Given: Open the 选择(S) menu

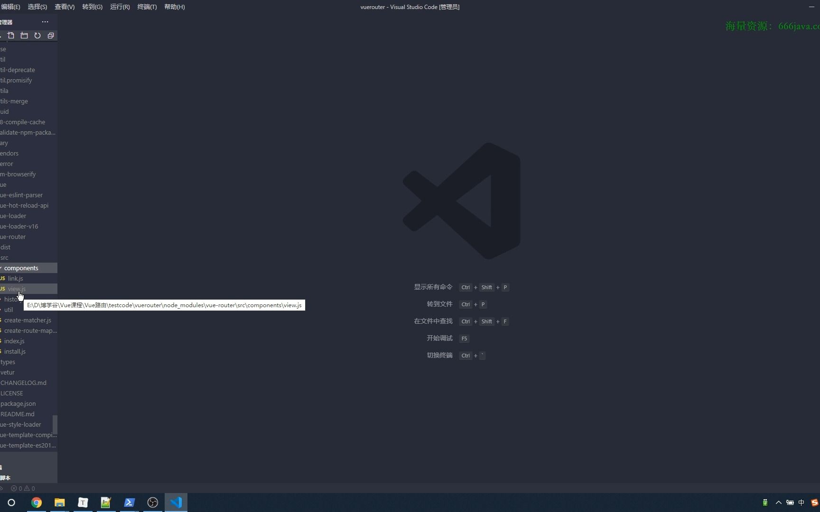Looking at the screenshot, I should coord(37,7).
